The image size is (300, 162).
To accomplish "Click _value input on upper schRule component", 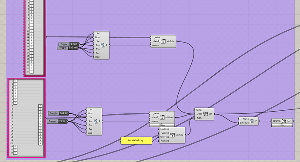I will [157, 37].
